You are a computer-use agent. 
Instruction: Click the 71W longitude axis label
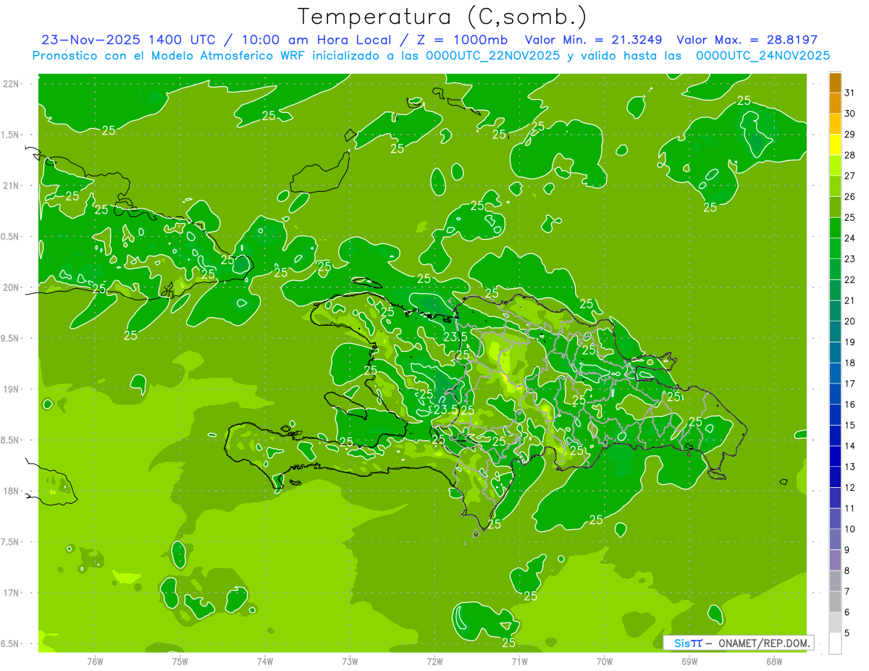tap(519, 661)
